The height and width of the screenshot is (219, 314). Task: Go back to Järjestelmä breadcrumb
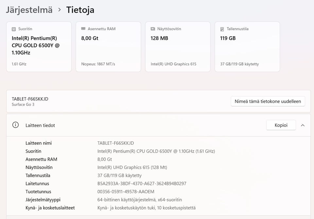pyautogui.click(x=29, y=10)
